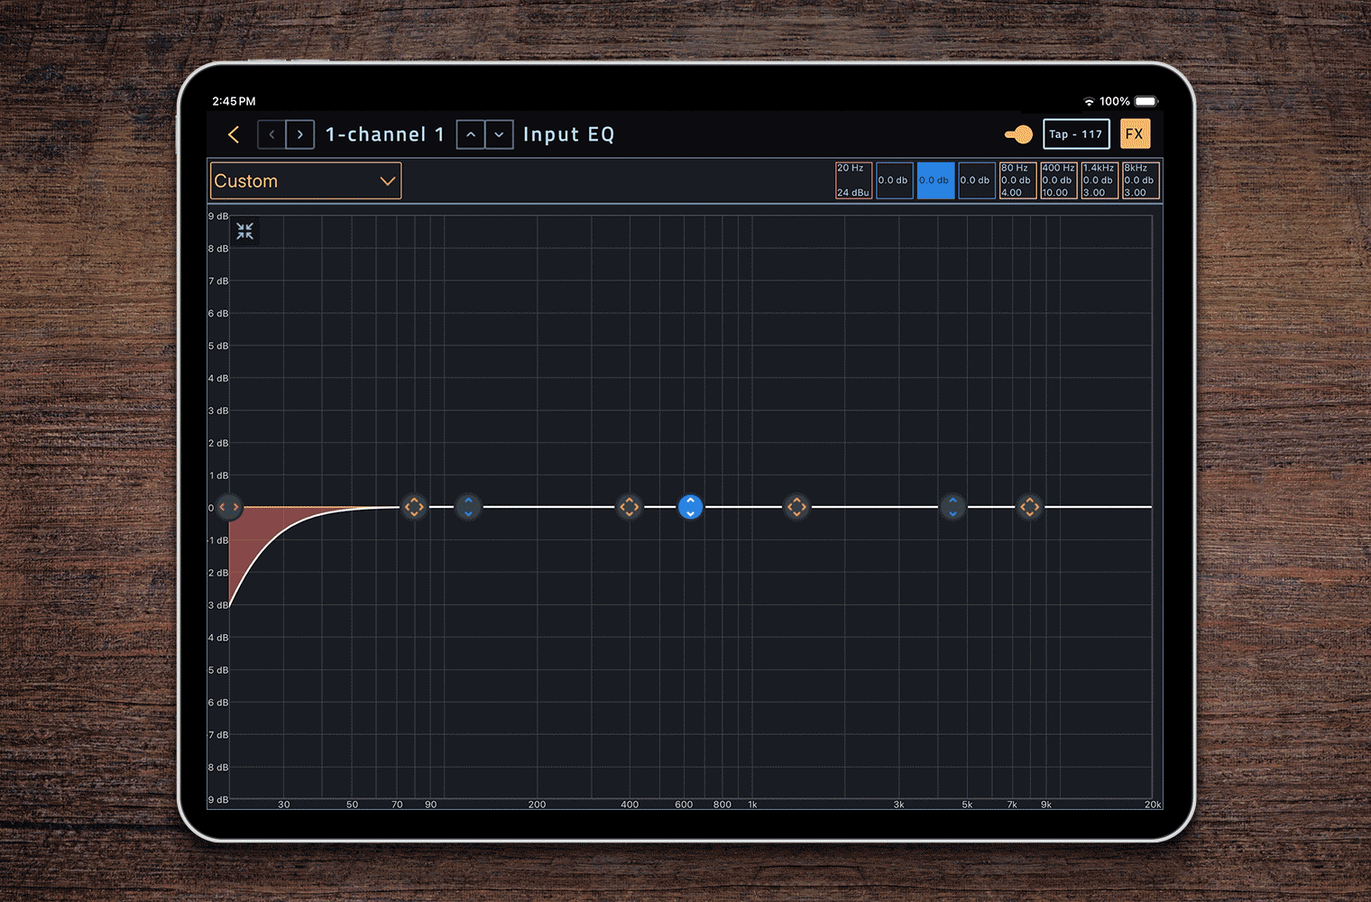Select the 400 Hz band parameter box
1371x902 pixels.
tap(1058, 180)
